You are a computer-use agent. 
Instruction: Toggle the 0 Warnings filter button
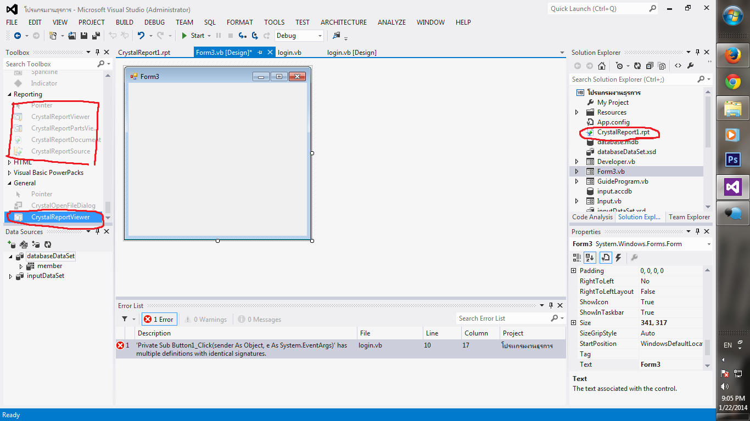click(206, 319)
